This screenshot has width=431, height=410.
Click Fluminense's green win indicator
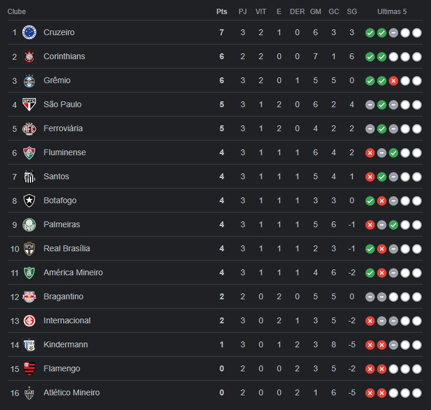tap(394, 153)
